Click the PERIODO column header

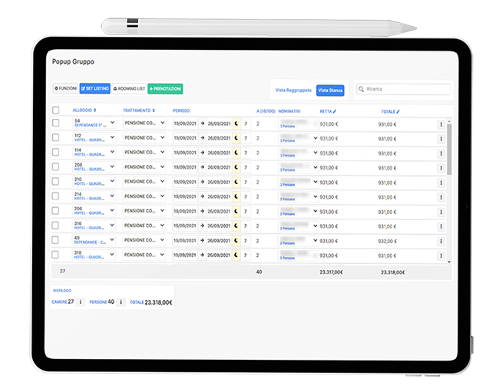[x=181, y=110]
